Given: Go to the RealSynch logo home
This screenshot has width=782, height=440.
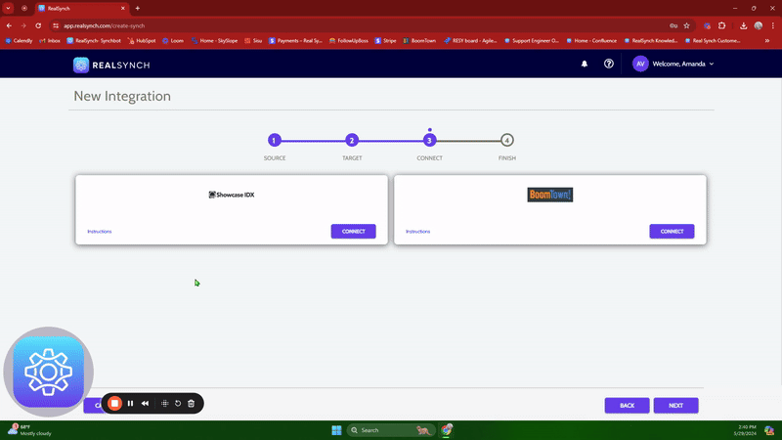Looking at the screenshot, I should [x=111, y=65].
